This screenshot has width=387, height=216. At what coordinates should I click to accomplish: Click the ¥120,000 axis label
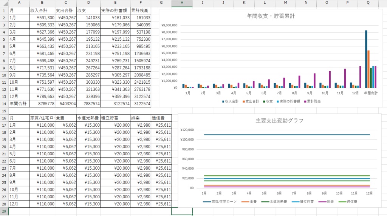coord(187,130)
